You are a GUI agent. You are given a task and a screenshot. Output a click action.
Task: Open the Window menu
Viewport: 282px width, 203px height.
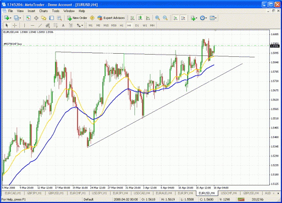tap(69, 11)
